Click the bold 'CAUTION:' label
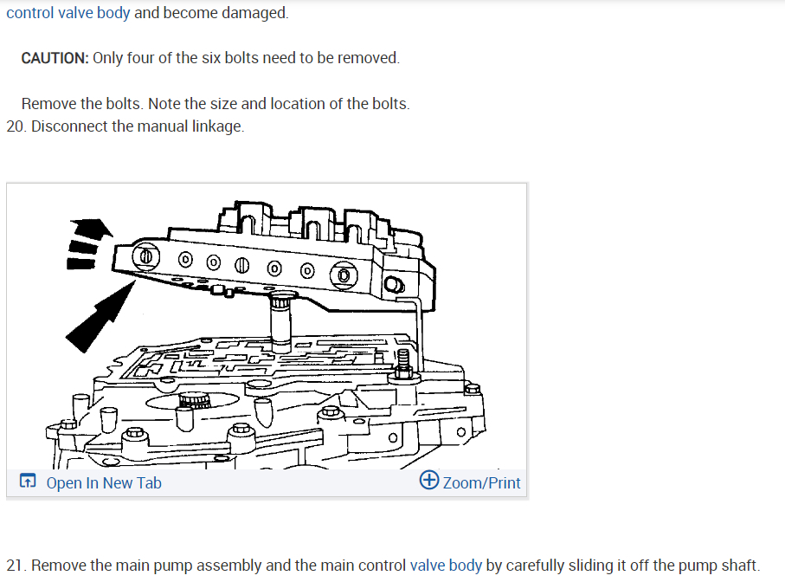The height and width of the screenshot is (582, 785). tap(55, 58)
